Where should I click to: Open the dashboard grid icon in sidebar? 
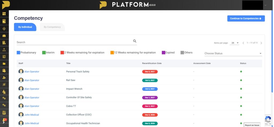pos(4,14)
